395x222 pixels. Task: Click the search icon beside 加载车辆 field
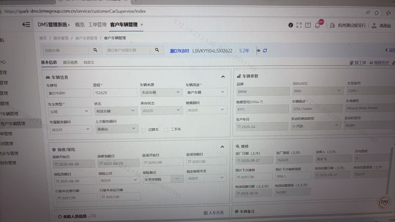click(x=95, y=50)
